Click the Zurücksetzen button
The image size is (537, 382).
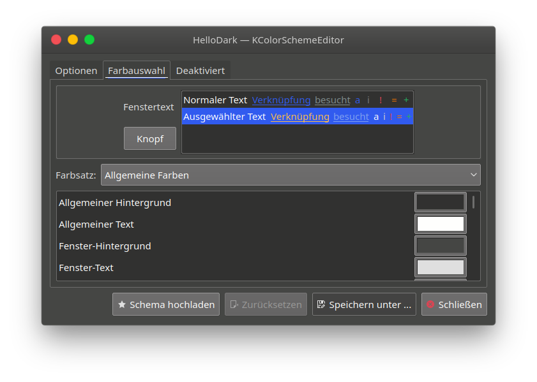click(x=266, y=304)
